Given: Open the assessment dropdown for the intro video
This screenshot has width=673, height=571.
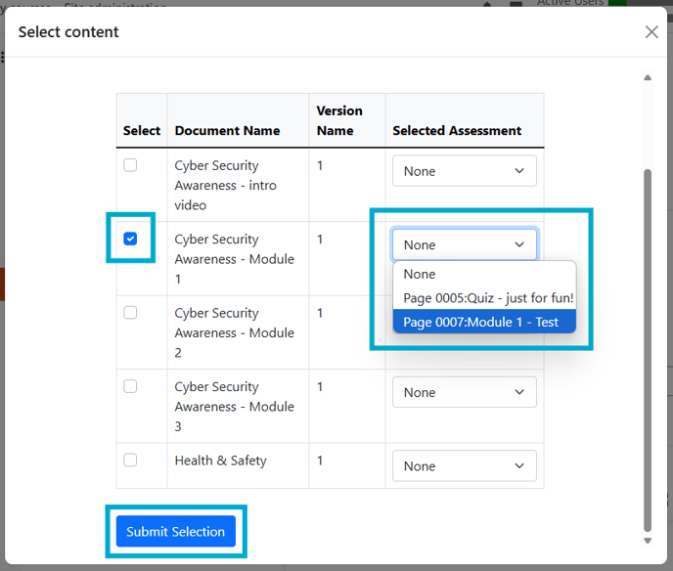Looking at the screenshot, I should (465, 171).
